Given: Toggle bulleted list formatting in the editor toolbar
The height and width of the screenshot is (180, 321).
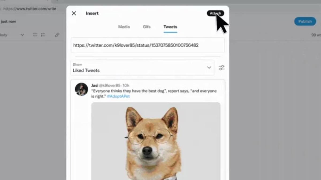Looking at the screenshot, I should click(x=35, y=35).
